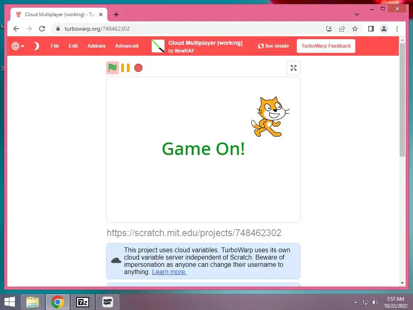Image resolution: width=413 pixels, height=310 pixels.
Task: Click the See inside button
Action: pos(273,46)
